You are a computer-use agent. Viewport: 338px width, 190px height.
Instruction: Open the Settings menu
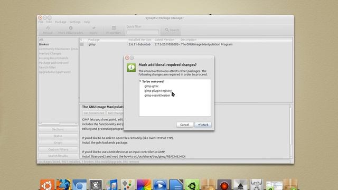pos(75,22)
